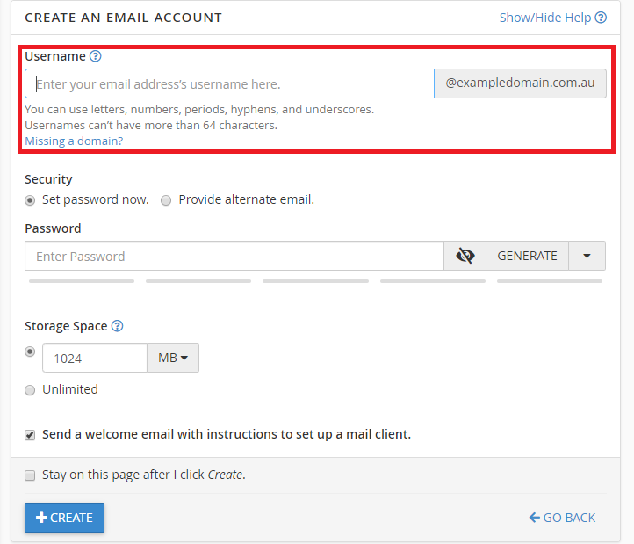Open the Missing a domain? link
This screenshot has height=544, width=634.
tap(74, 141)
